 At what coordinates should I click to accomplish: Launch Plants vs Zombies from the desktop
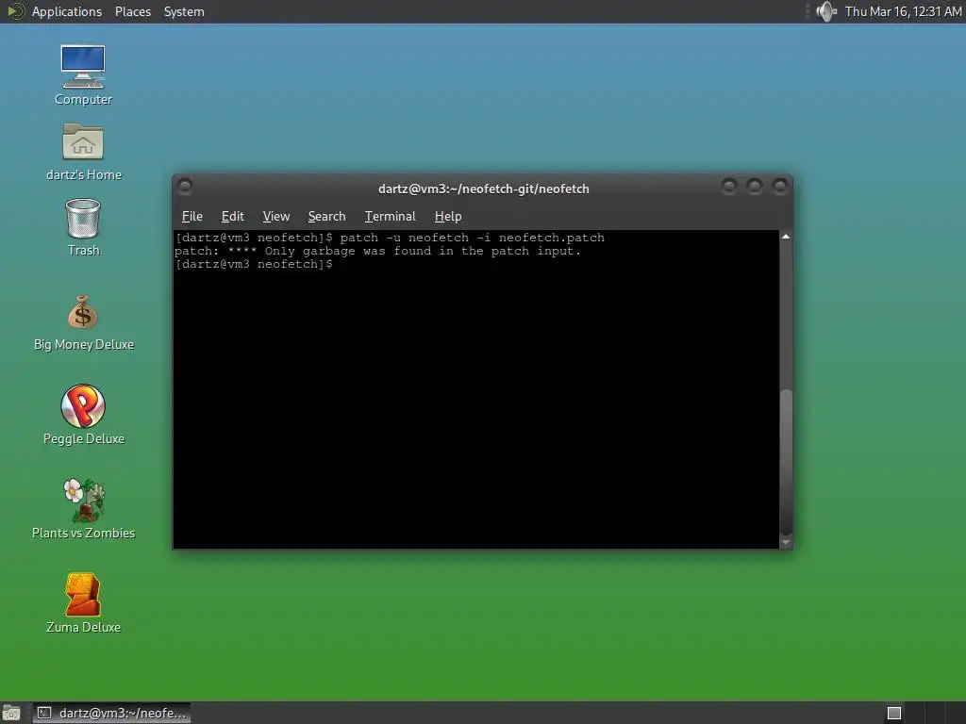pos(83,508)
